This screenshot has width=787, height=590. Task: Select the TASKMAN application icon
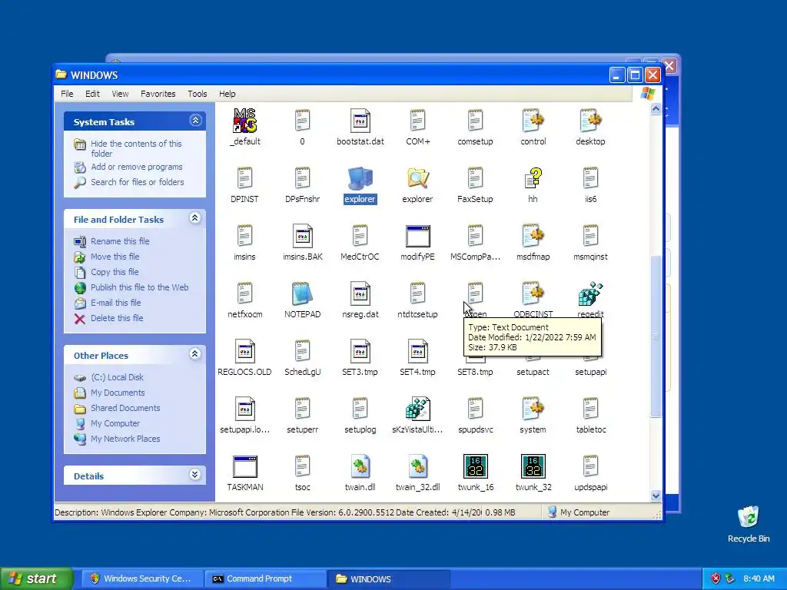click(245, 466)
